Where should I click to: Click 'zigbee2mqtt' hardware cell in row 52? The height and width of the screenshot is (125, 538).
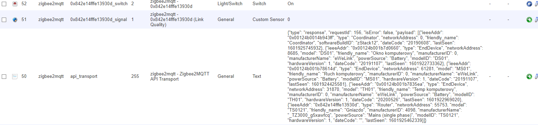51,4
